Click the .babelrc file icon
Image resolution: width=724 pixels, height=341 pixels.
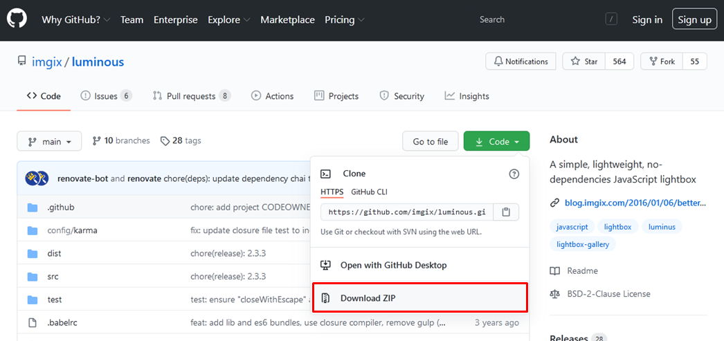tap(33, 323)
